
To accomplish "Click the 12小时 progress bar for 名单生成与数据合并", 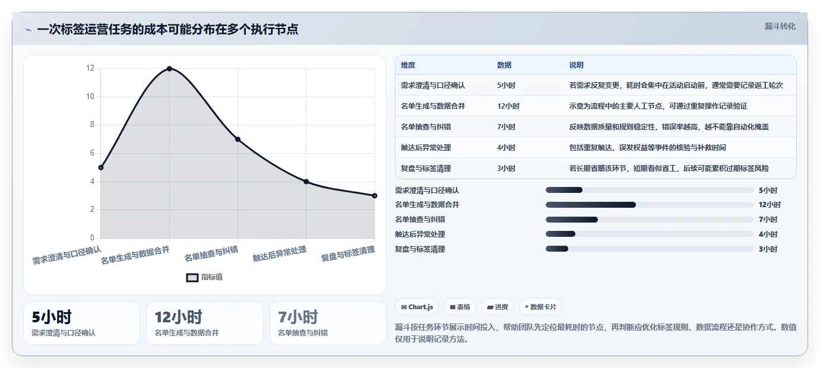I will pos(650,205).
